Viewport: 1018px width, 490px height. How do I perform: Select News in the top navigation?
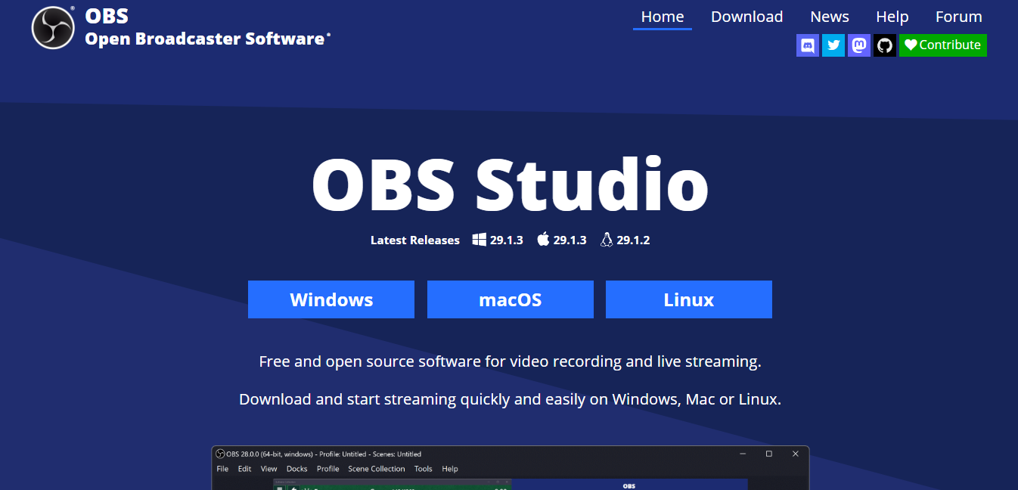(x=829, y=17)
